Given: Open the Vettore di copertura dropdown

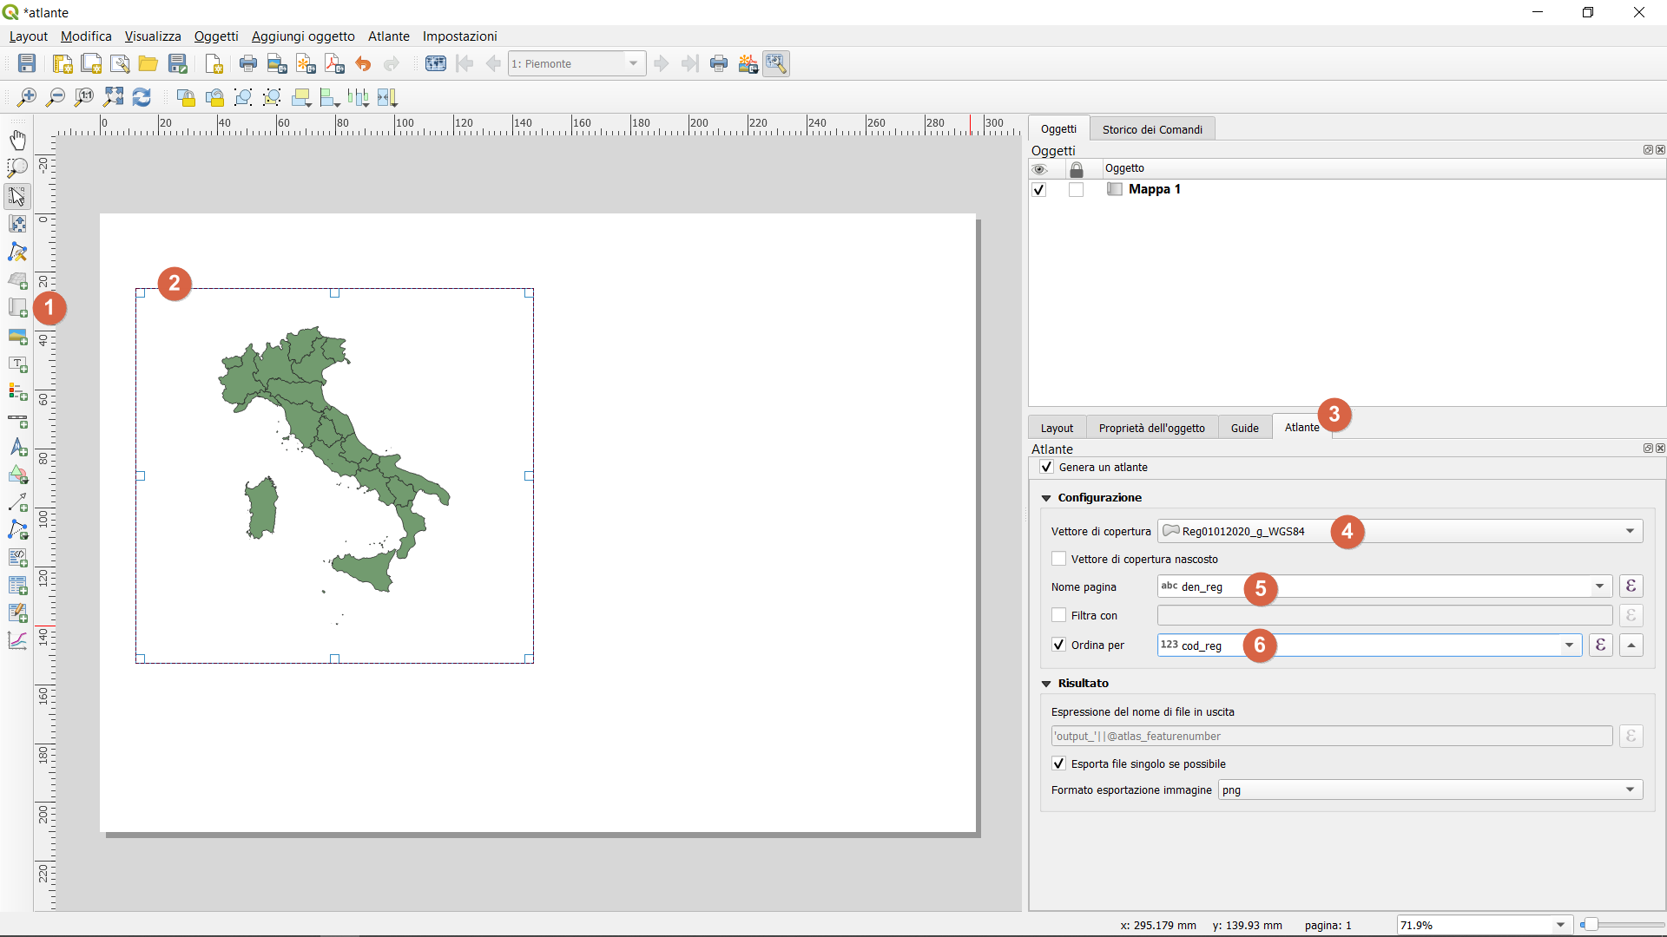Looking at the screenshot, I should coord(1629,531).
